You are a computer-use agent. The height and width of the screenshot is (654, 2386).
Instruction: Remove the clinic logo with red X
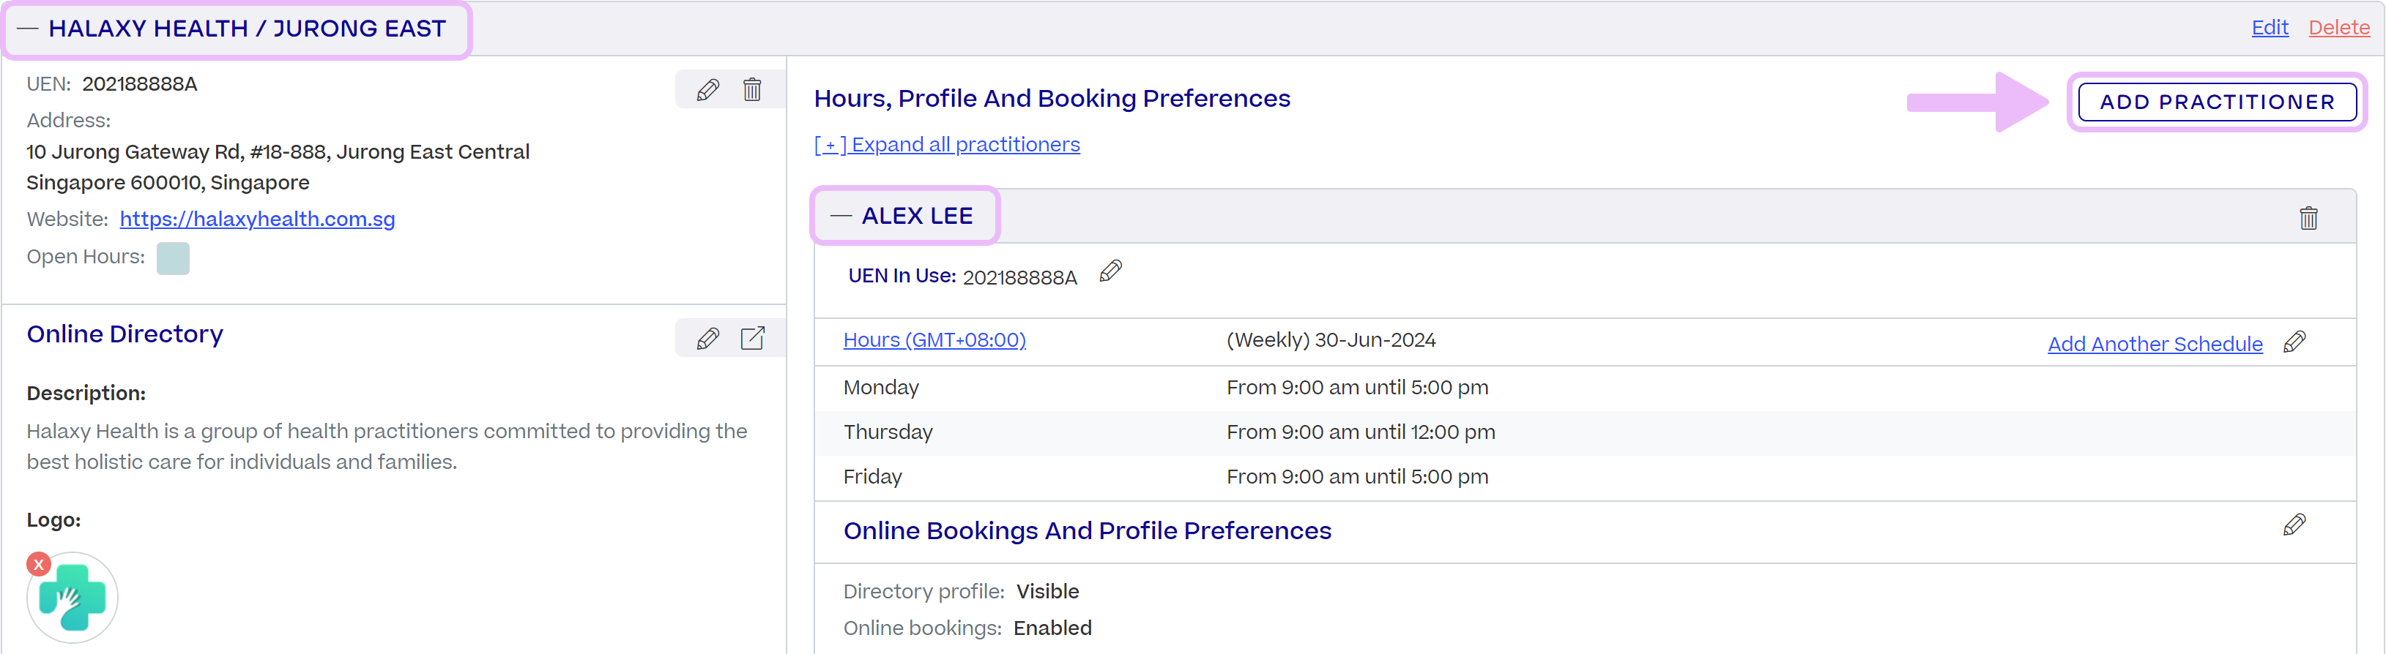(38, 563)
